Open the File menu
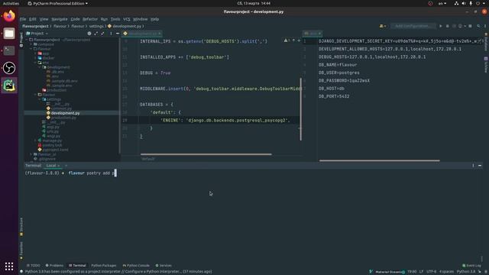The width and height of the screenshot is (489, 275). pyautogui.click(x=23, y=19)
